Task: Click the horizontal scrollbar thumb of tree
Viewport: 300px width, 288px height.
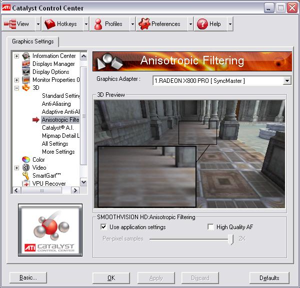Action: click(x=41, y=190)
